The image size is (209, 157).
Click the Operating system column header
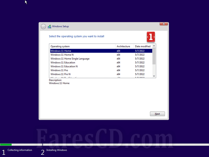click(82, 46)
